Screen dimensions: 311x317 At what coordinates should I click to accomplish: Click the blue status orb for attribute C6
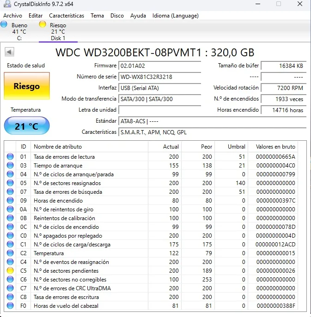click(10, 279)
